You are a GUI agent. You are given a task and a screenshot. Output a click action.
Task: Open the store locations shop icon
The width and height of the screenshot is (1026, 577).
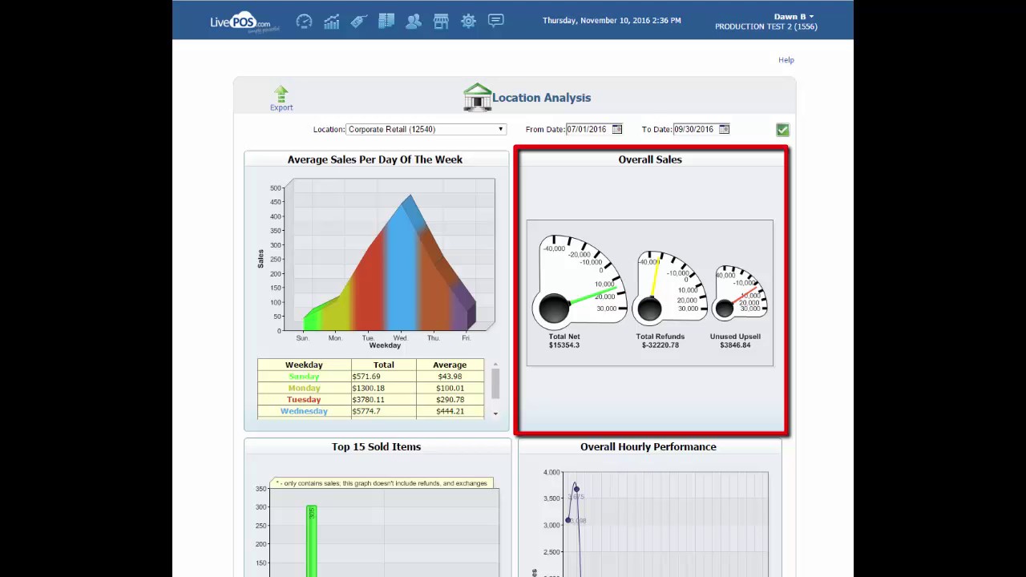pos(441,22)
